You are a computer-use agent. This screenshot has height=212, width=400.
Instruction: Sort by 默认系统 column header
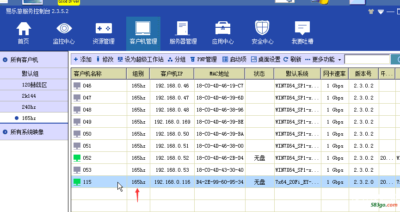pos(297,74)
